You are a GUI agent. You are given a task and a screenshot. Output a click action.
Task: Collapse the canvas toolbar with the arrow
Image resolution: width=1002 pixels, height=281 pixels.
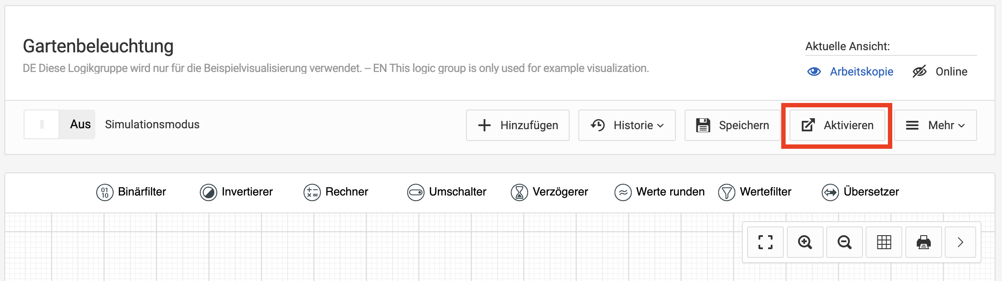960,242
